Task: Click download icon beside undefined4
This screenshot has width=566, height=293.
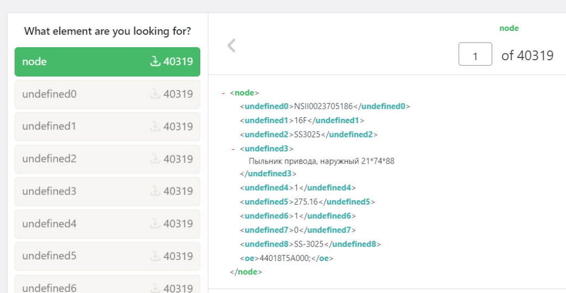Action: click(x=155, y=224)
